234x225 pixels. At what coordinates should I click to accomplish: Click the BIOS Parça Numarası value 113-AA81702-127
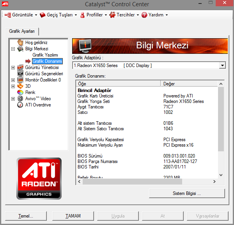pos(180,161)
